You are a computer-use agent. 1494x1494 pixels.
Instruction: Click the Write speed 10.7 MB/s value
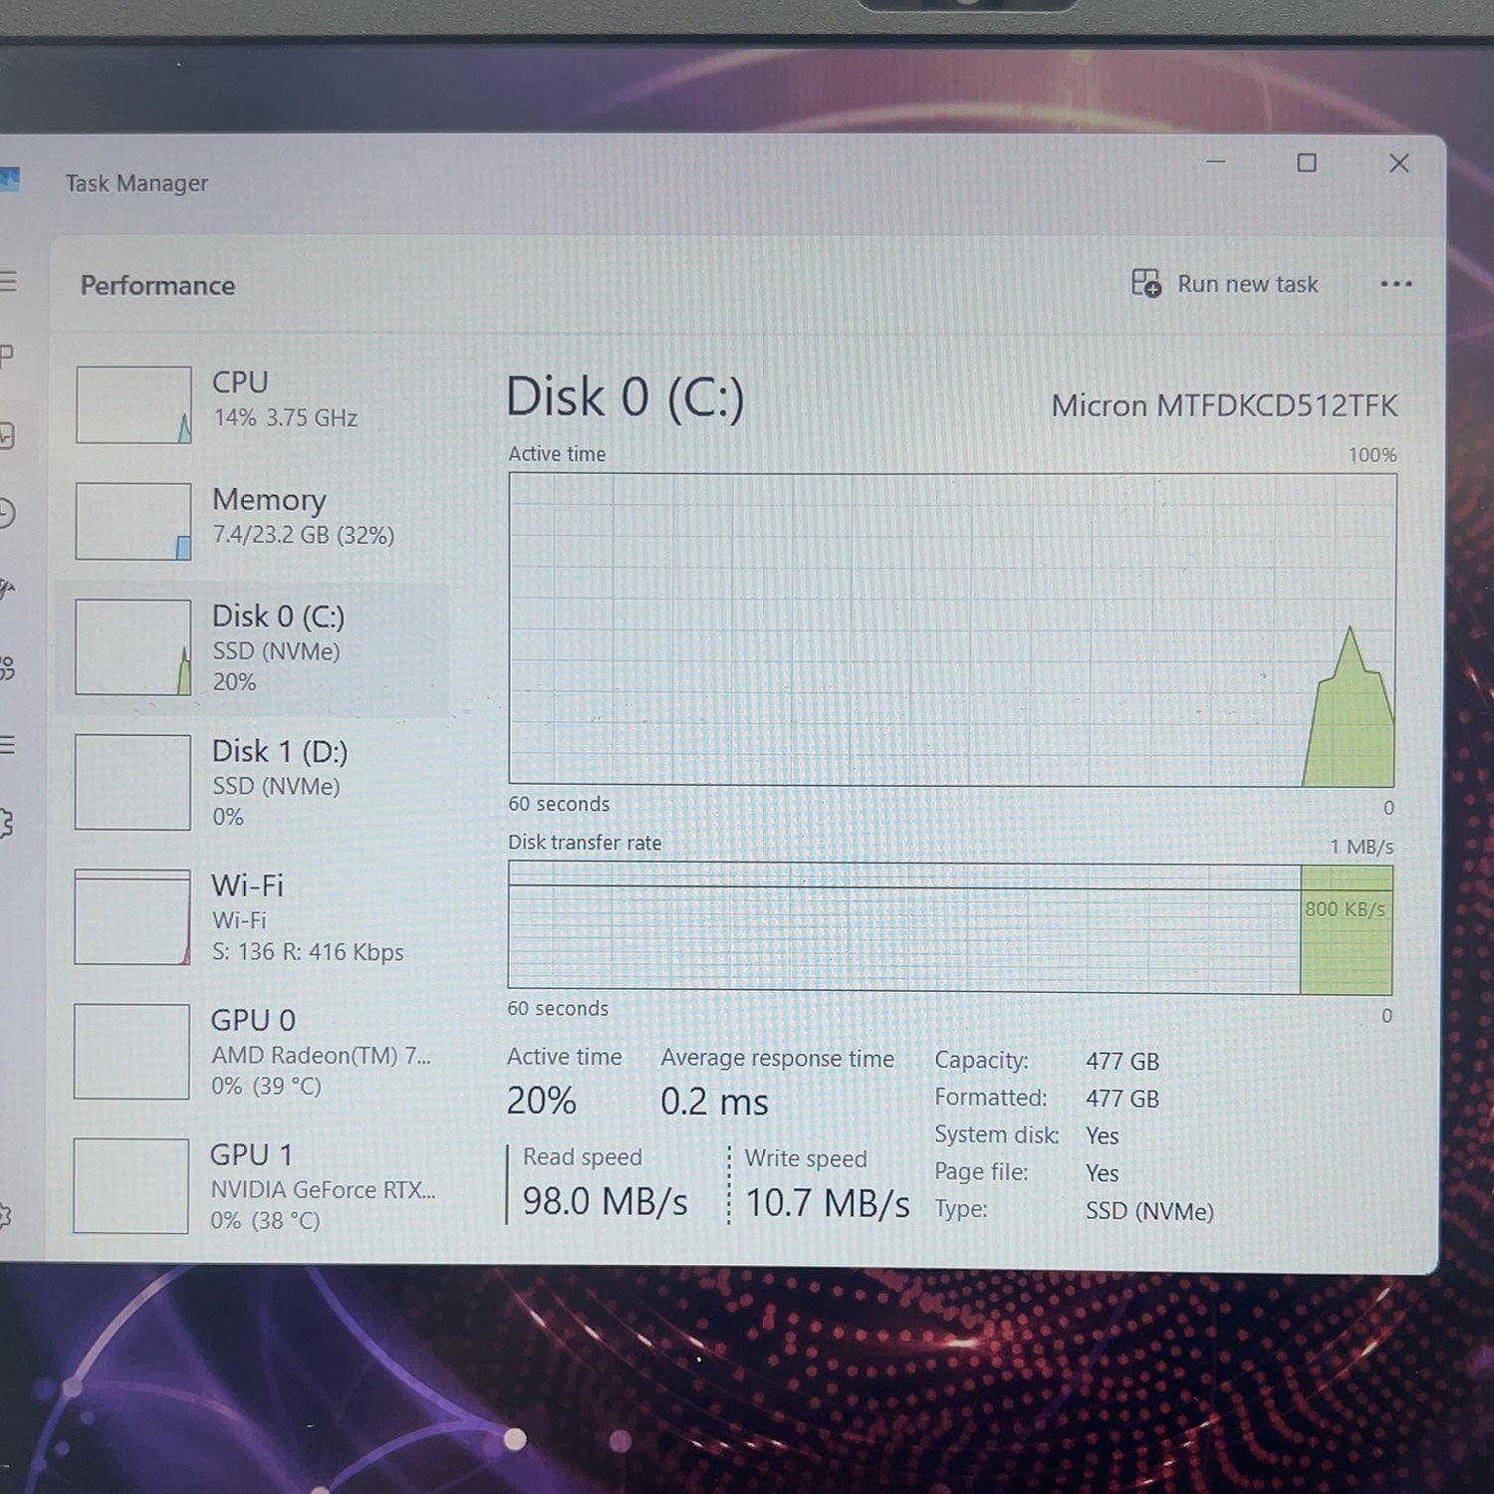tap(827, 1203)
